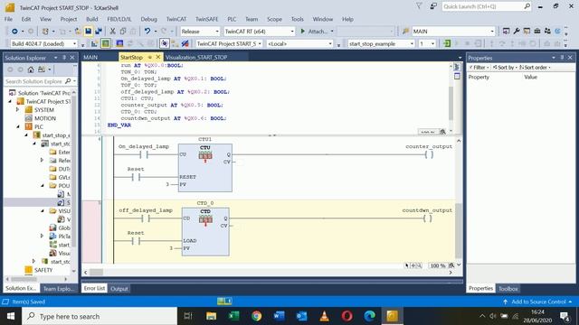Click the Attach... button
The width and height of the screenshot is (579, 325).
coord(314,32)
